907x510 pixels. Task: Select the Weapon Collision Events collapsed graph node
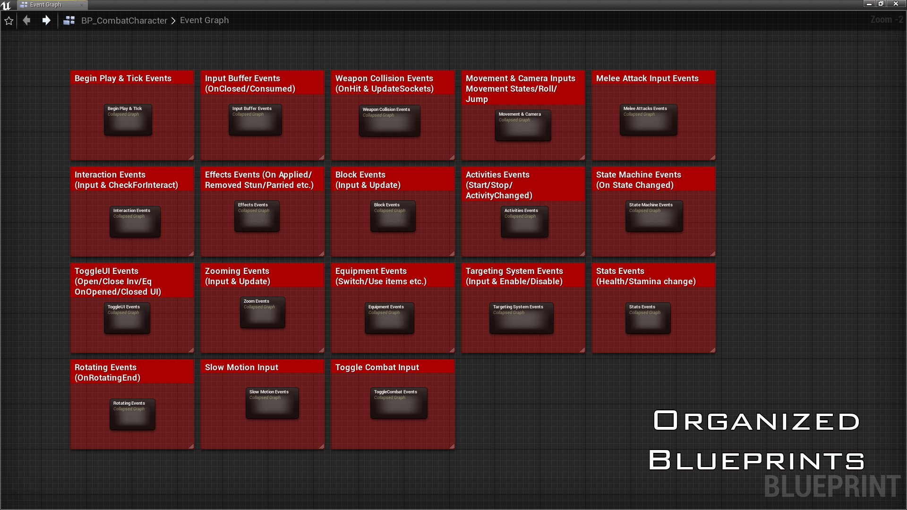[x=389, y=120]
